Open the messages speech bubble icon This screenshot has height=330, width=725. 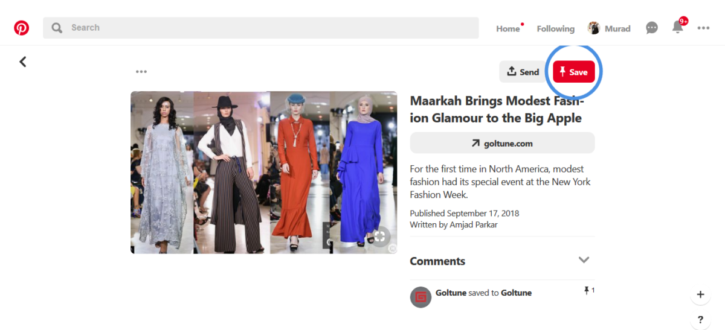[651, 28]
